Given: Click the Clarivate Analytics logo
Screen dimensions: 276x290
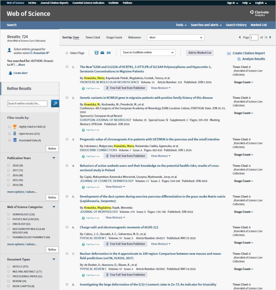Looking at the screenshot, I should [x=259, y=13].
